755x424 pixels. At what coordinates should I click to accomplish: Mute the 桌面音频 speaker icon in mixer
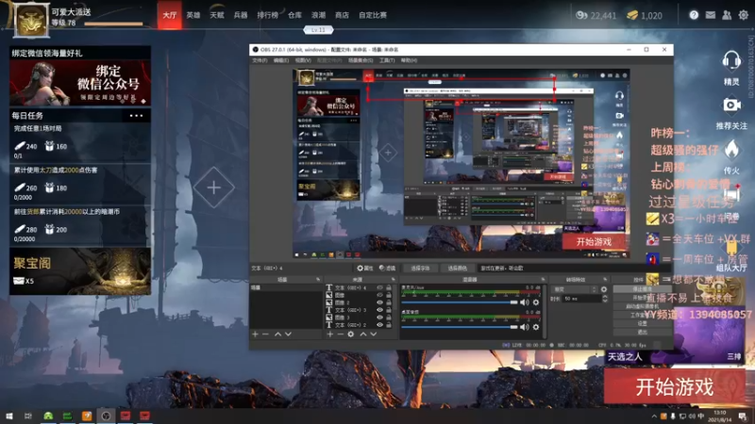point(525,327)
